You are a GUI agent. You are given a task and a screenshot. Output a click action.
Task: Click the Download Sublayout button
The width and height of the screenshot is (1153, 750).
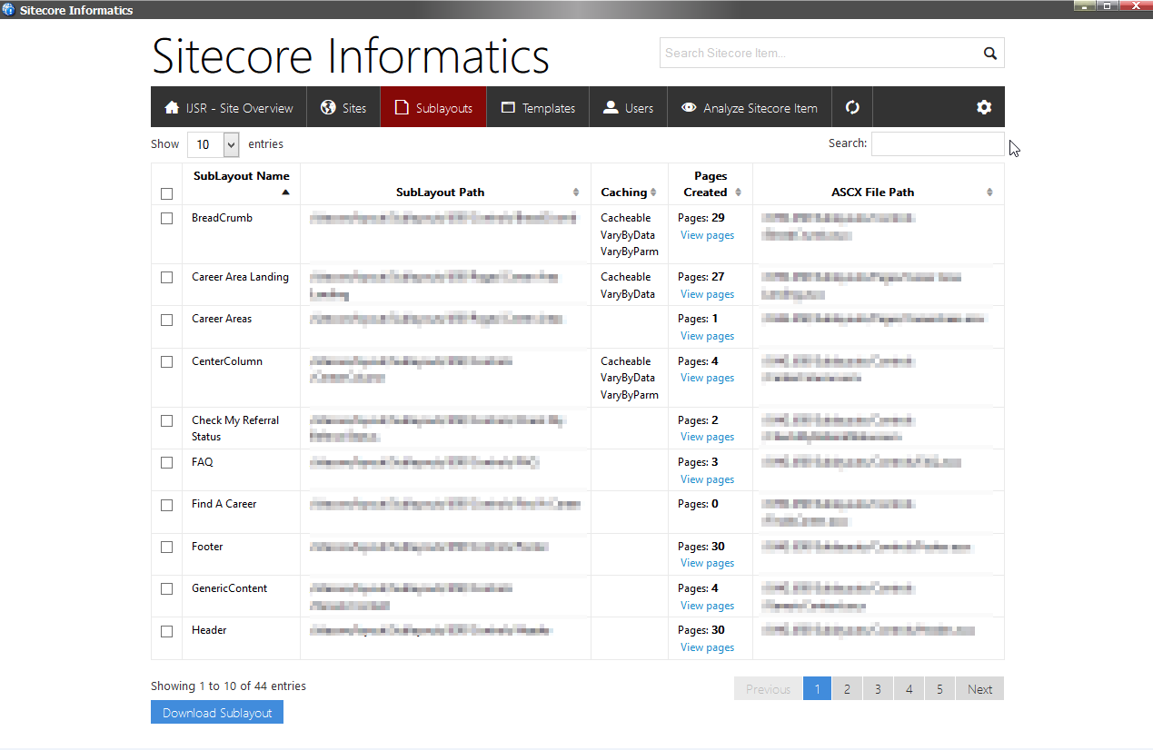point(217,713)
